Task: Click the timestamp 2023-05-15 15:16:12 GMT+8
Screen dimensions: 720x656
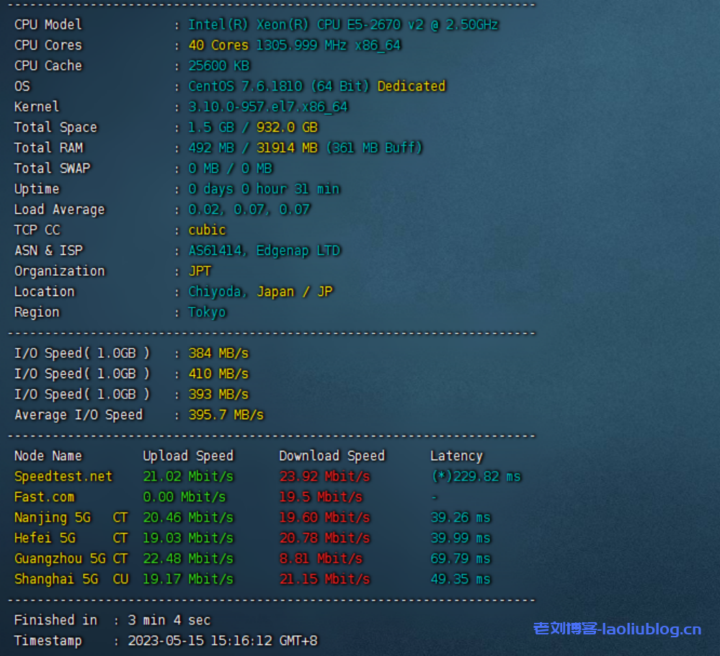Action: point(222,641)
